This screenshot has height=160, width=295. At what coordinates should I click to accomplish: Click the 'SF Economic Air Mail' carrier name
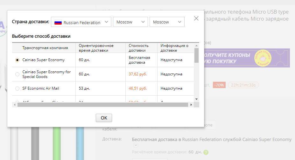pyautogui.click(x=41, y=88)
